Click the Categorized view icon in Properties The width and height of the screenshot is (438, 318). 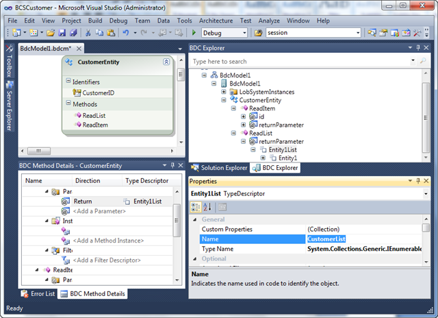tap(195, 207)
